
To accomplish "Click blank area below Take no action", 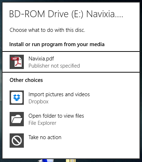I will [x=71, y=153].
